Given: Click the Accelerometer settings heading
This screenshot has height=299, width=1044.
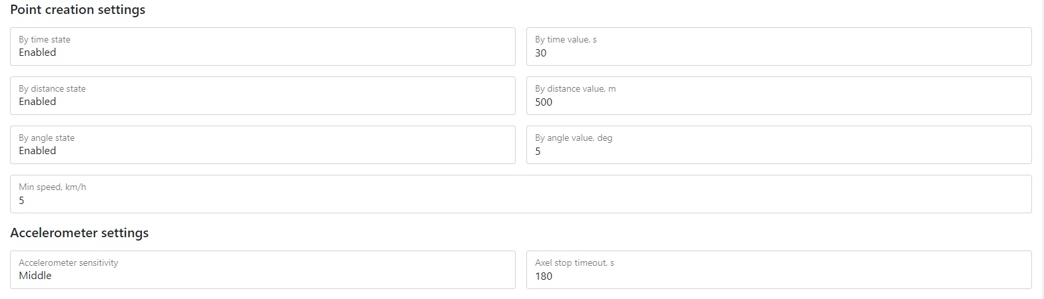Looking at the screenshot, I should [x=79, y=233].
